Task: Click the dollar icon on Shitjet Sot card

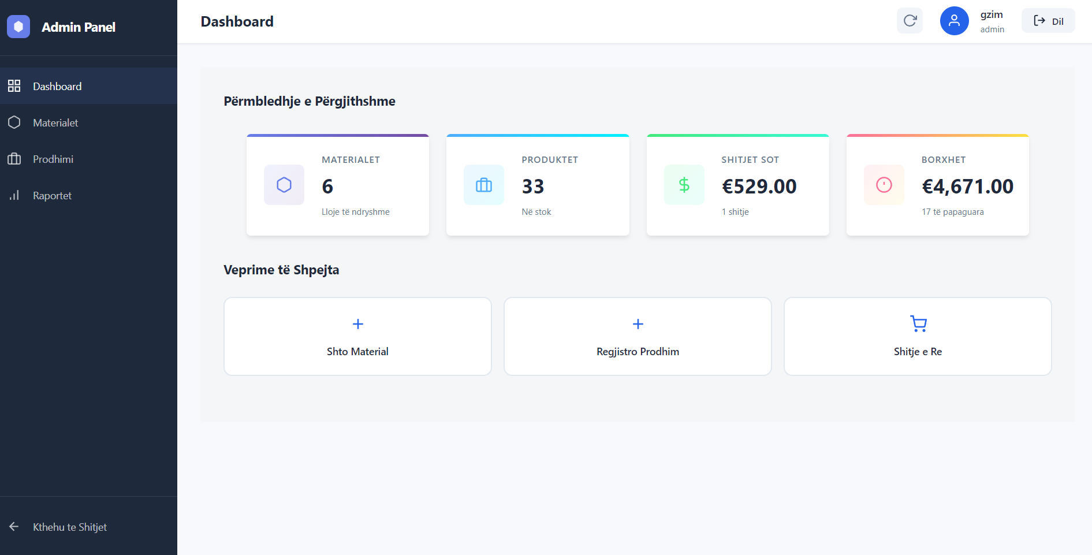Action: (684, 185)
